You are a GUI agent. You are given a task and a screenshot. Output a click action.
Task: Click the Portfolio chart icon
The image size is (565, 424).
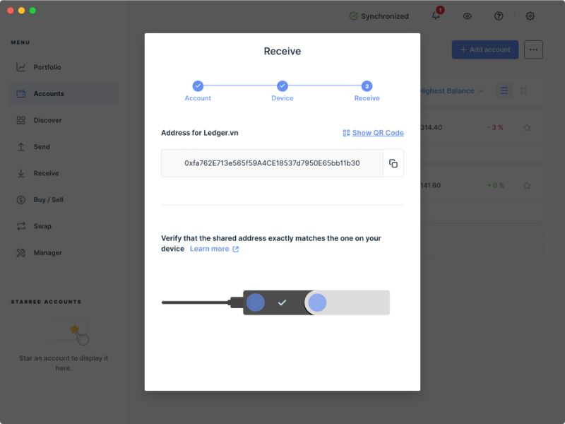pos(21,67)
